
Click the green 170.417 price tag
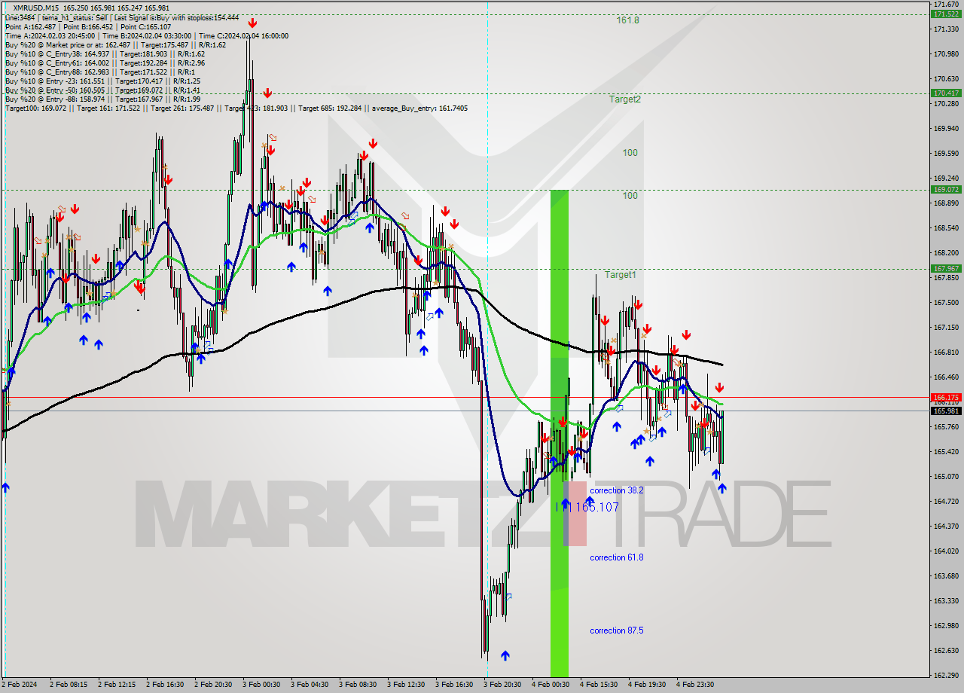946,93
